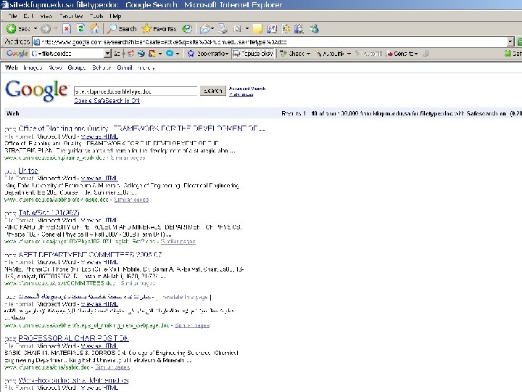
Task: Click Google SafeSearch is ON link
Action: pos(107,101)
